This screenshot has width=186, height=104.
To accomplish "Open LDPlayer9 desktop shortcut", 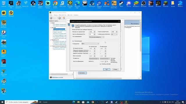I will [11, 14].
